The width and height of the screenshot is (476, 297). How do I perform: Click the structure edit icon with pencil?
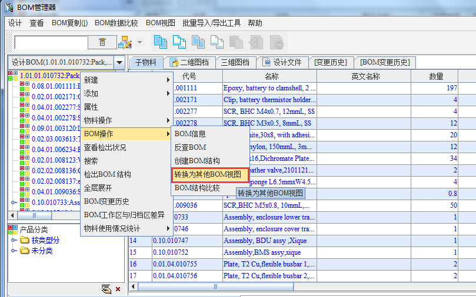pos(125,42)
